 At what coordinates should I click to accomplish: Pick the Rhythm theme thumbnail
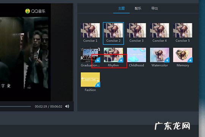coord(114,55)
